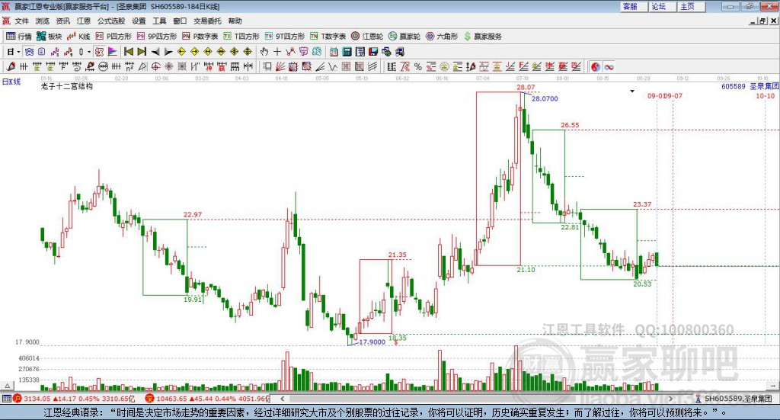780x420 pixels.
Task: Click the red-blue yin-yang icon
Action: (x=596, y=66)
